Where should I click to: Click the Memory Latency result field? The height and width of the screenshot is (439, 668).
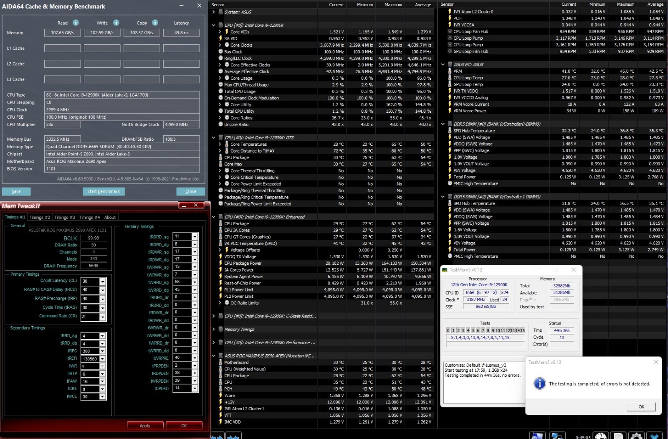[x=181, y=33]
